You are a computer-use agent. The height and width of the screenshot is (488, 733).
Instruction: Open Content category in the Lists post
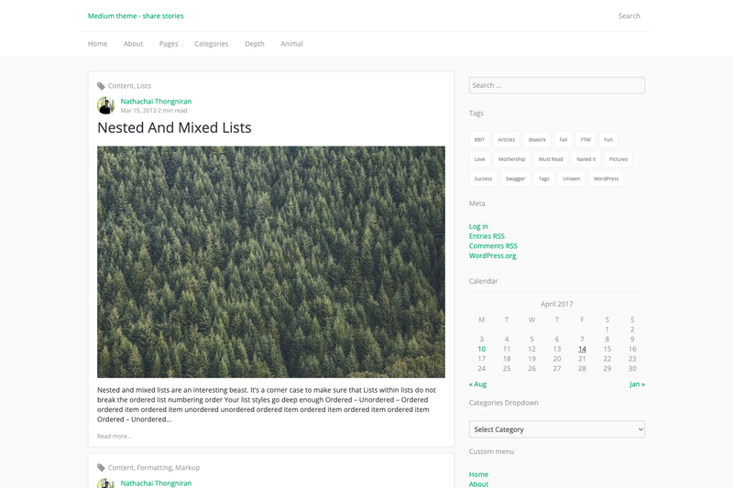tap(121, 86)
